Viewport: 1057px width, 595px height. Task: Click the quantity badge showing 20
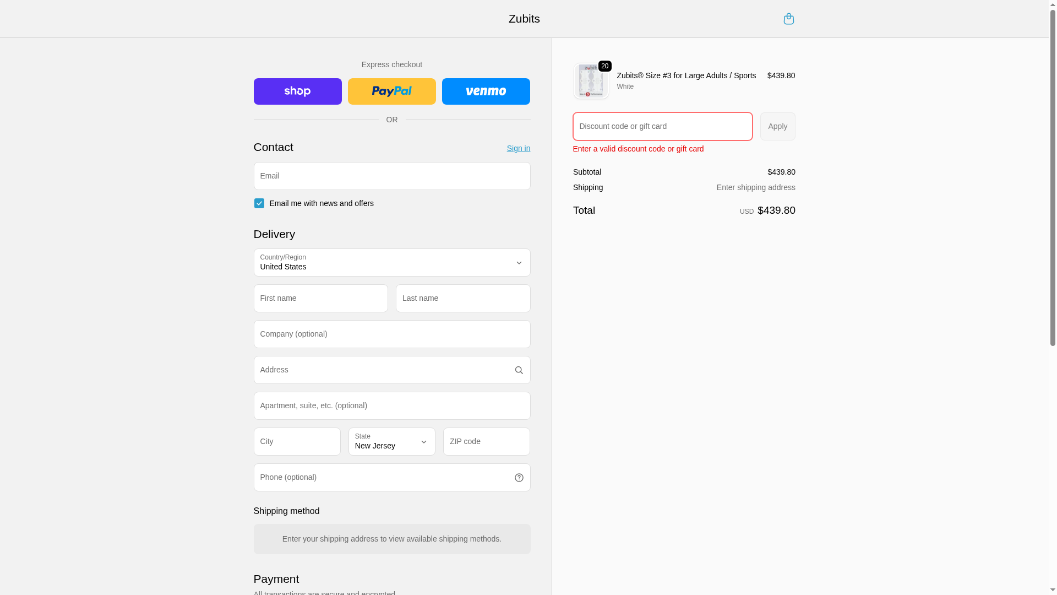click(x=604, y=66)
